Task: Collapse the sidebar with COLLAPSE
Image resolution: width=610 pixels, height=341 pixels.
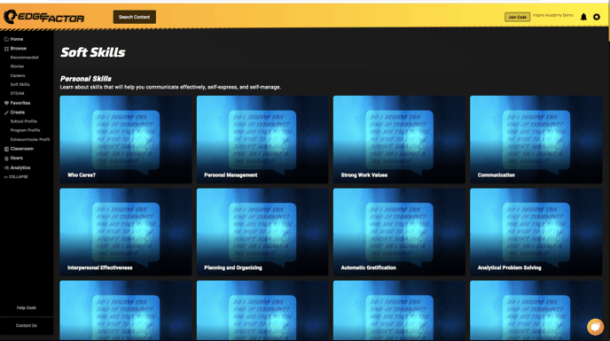Action: (16, 176)
